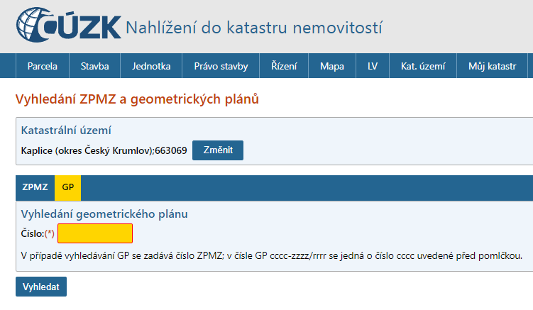Select Řízení in navigation bar

(x=284, y=67)
